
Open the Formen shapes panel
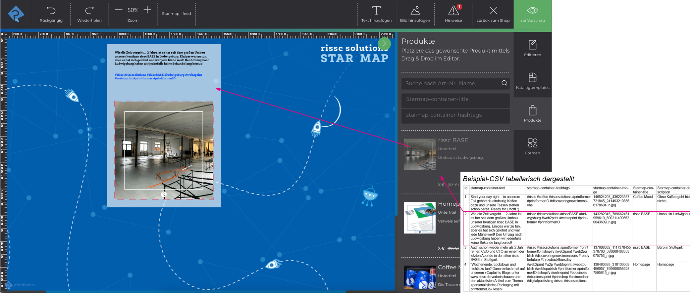tap(532, 146)
